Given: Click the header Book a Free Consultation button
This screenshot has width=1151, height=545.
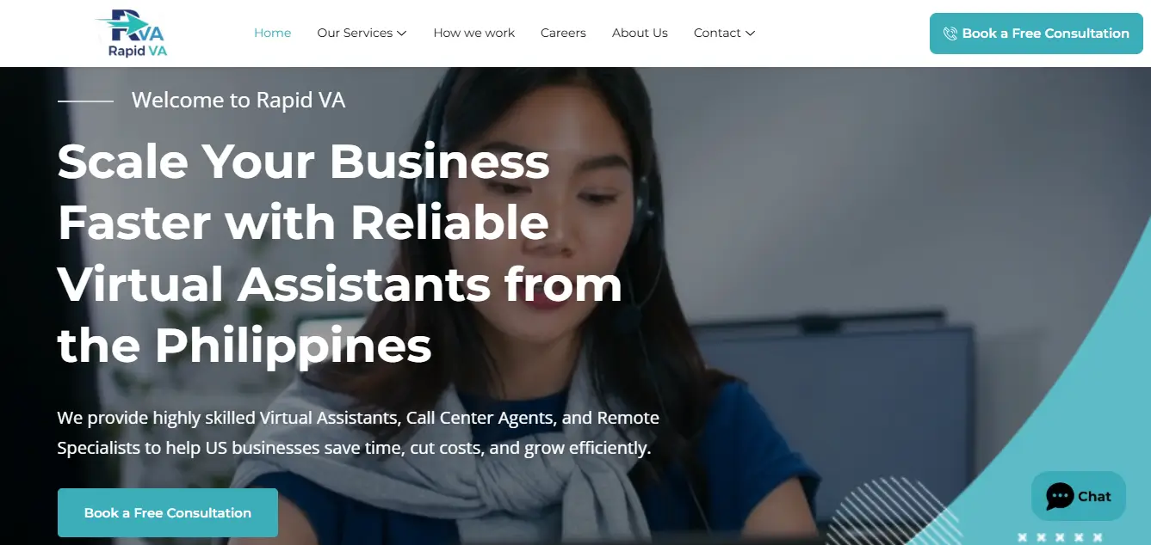Looking at the screenshot, I should (x=1037, y=34).
